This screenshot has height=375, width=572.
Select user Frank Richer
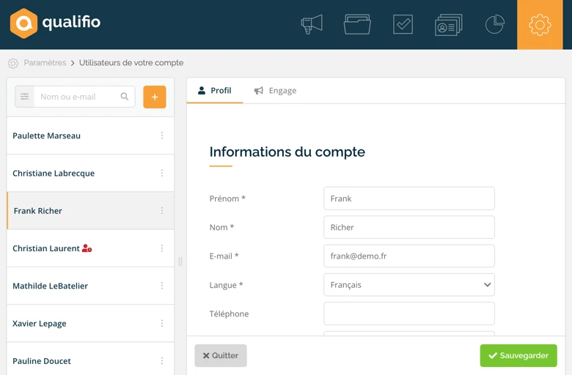90,211
